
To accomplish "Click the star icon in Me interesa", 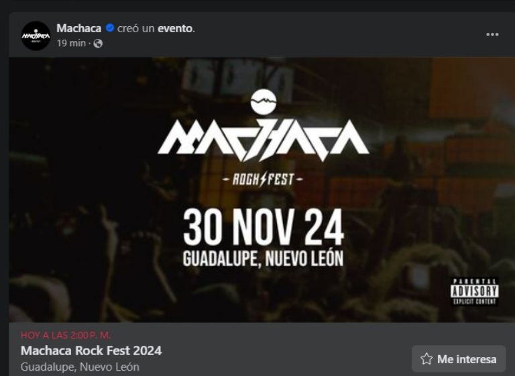I will pos(426,359).
